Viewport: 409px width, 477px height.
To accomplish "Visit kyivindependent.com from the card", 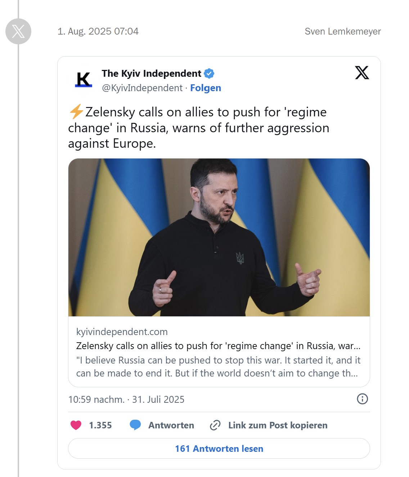I will click(122, 332).
